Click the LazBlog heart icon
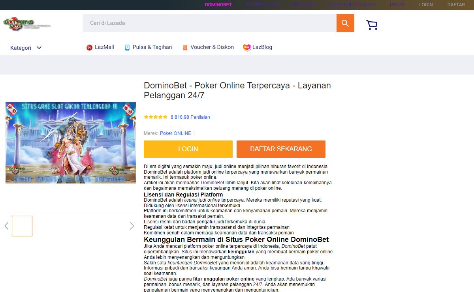 (x=247, y=47)
